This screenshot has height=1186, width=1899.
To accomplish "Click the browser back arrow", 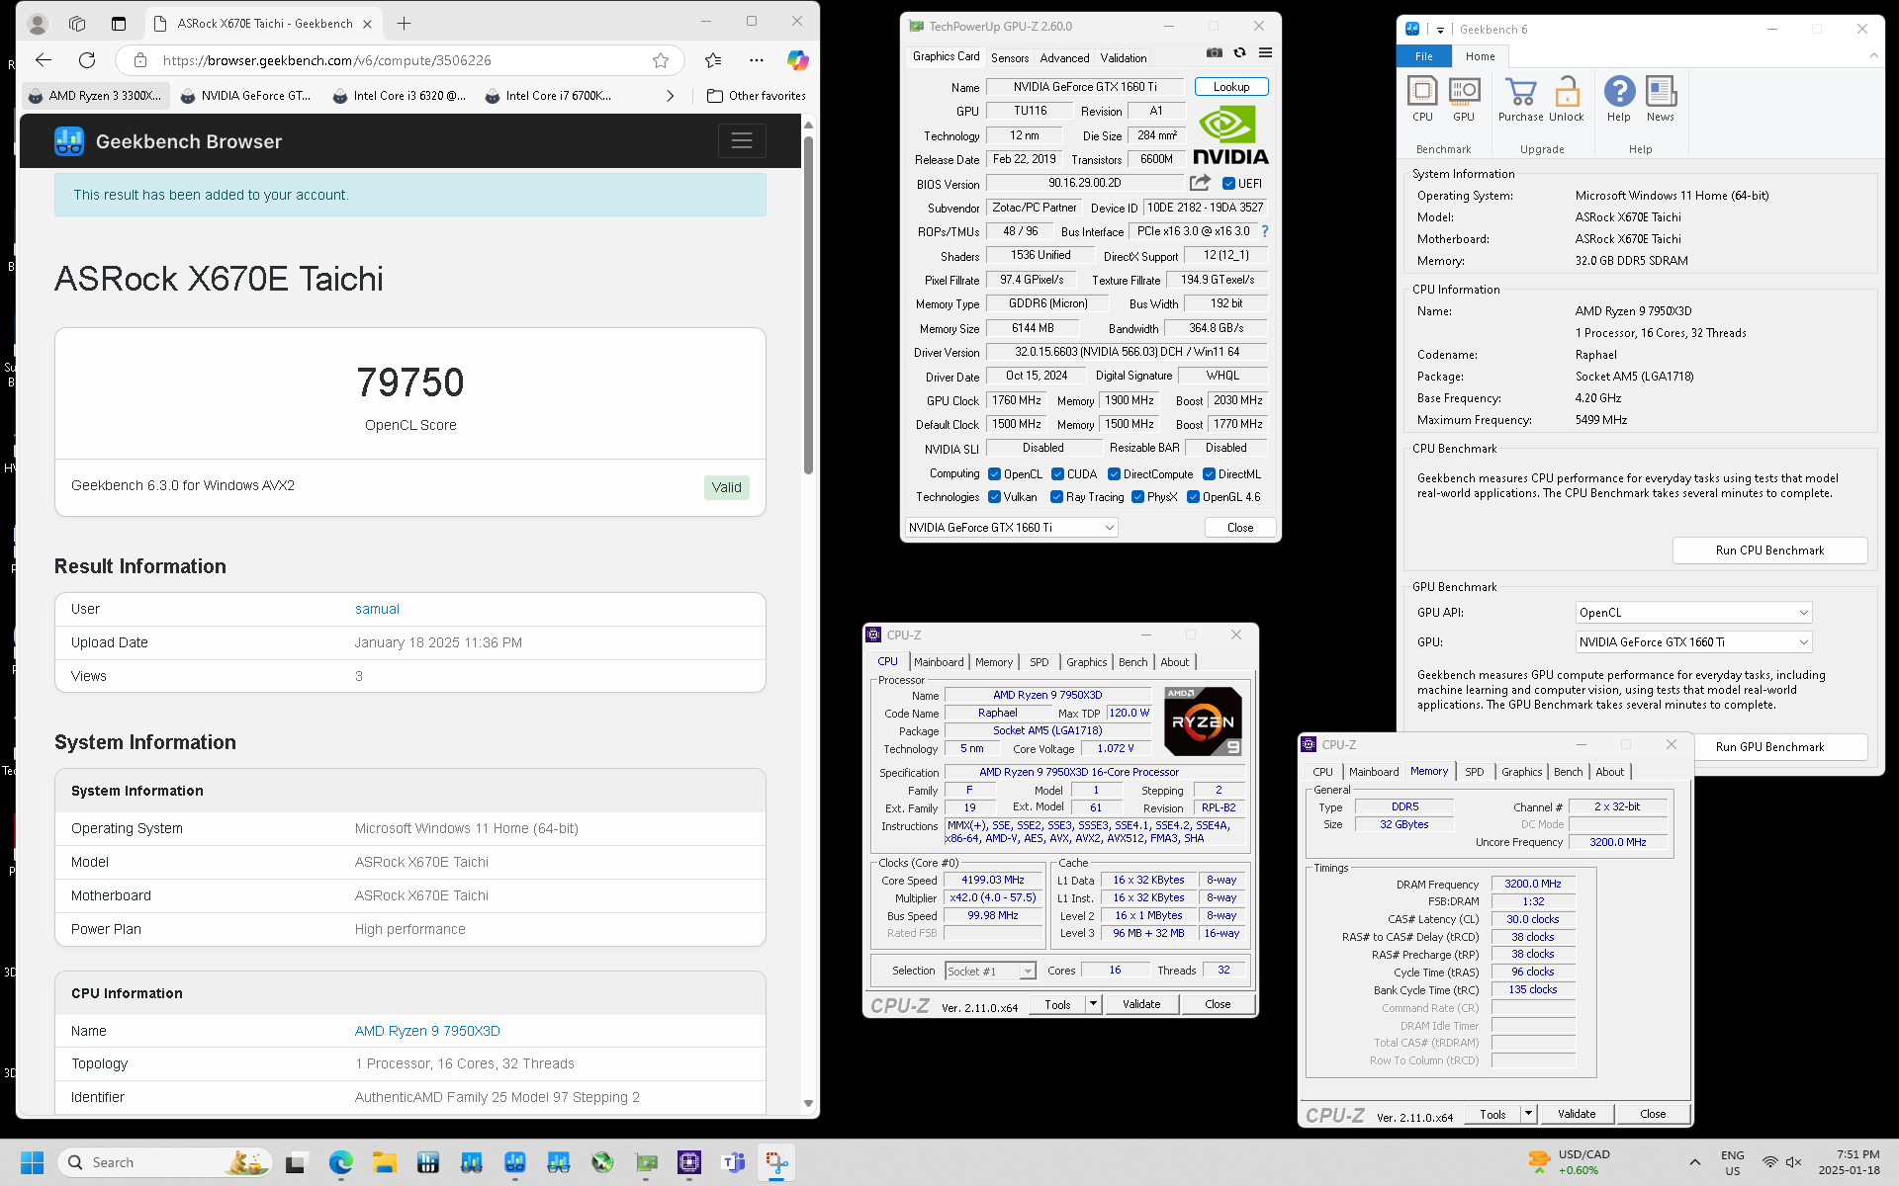I will pos(44,60).
